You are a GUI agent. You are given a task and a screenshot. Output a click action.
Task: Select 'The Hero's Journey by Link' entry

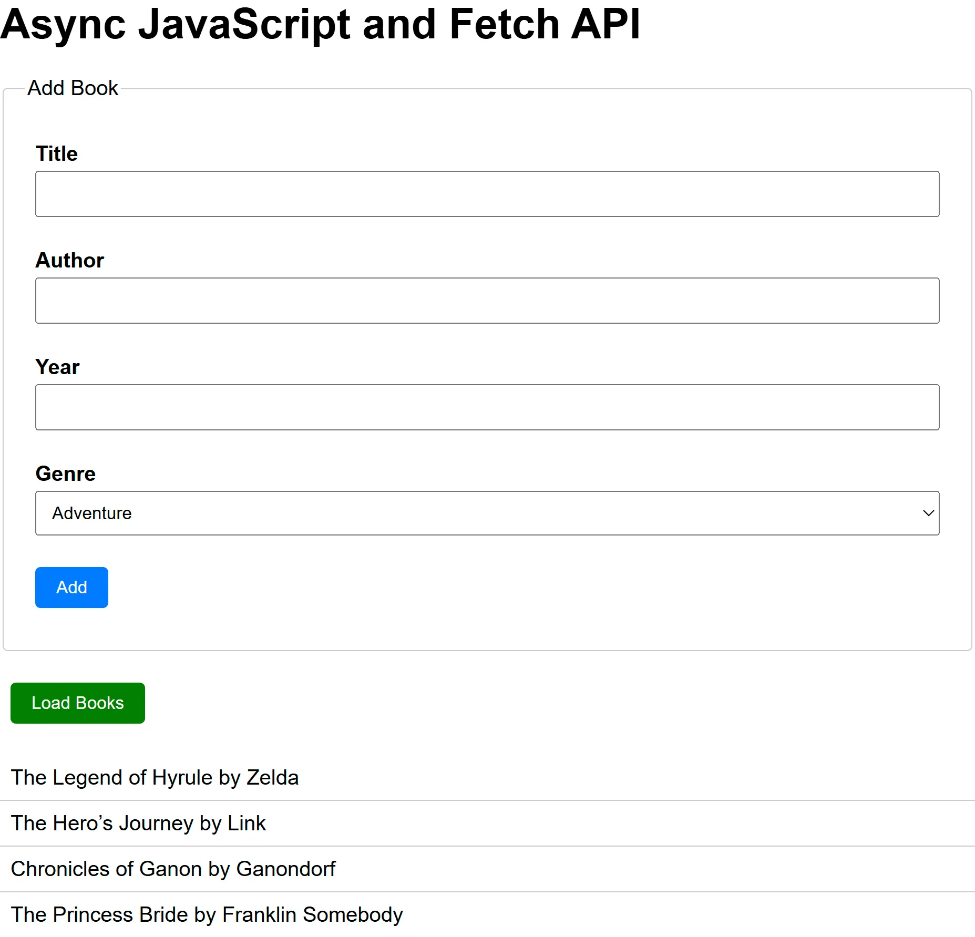coord(138,823)
